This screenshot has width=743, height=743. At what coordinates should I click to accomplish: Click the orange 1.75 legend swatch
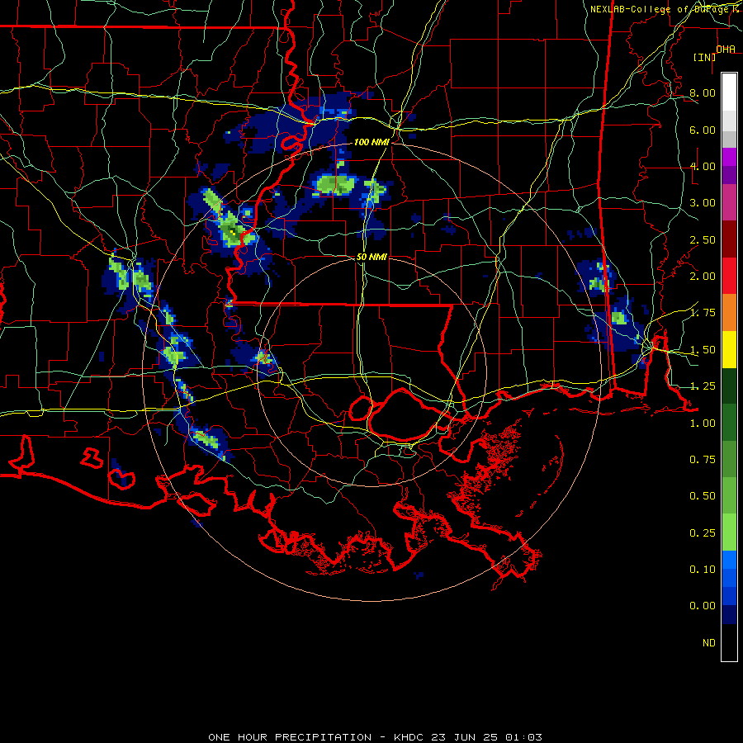[729, 312]
